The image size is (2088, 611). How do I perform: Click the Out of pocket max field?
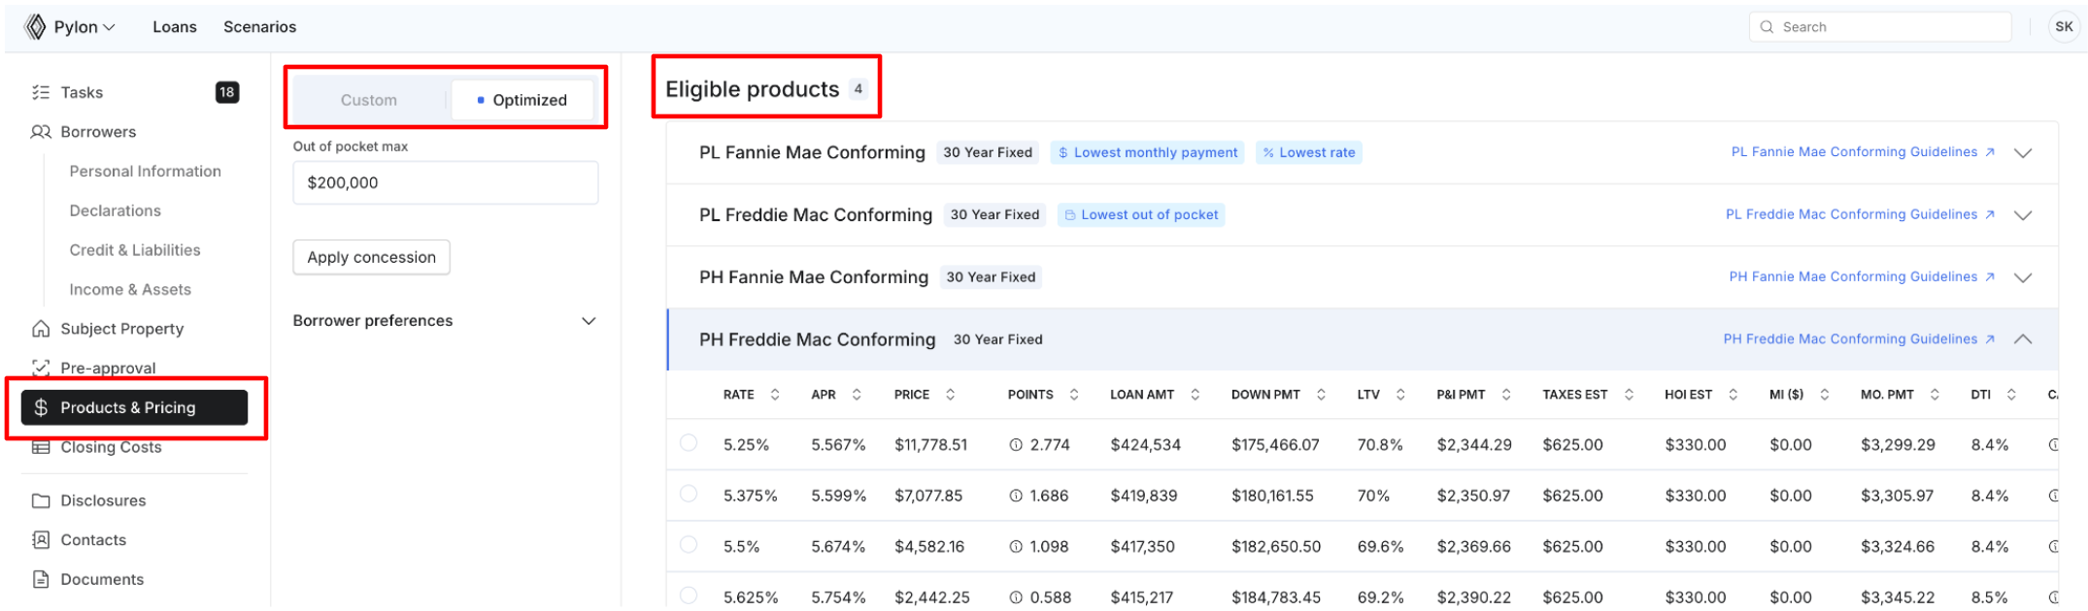pos(446,182)
